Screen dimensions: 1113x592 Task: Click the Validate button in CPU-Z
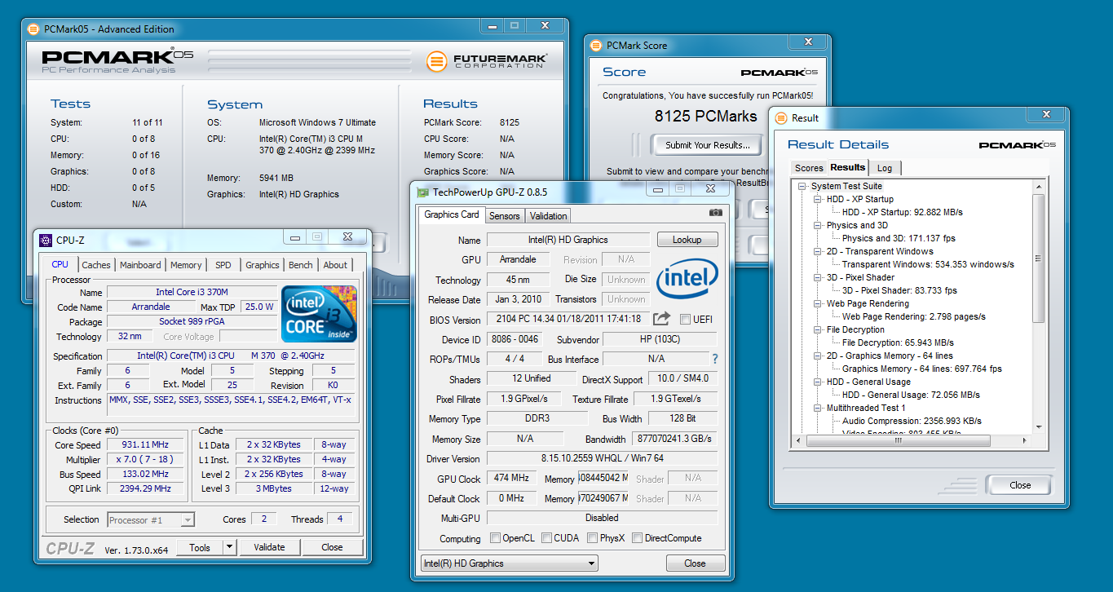tap(269, 547)
